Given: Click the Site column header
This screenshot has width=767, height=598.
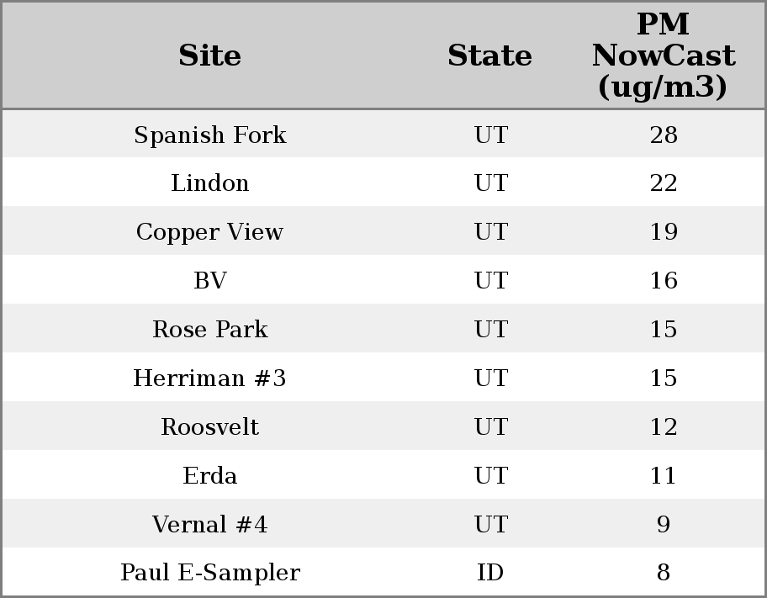Looking at the screenshot, I should click(209, 56).
